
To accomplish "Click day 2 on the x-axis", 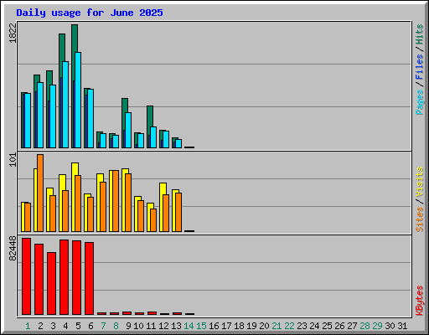I will point(40,326).
